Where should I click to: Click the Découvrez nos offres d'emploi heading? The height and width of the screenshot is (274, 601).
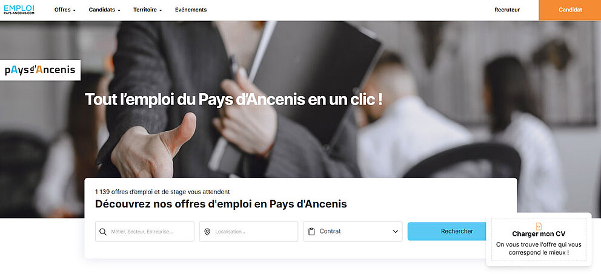tap(221, 204)
